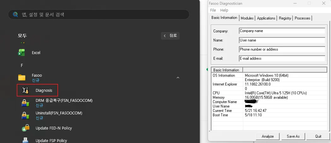The image size is (331, 143).
Task: Select the Boot Time row label
Action: (x=220, y=115)
